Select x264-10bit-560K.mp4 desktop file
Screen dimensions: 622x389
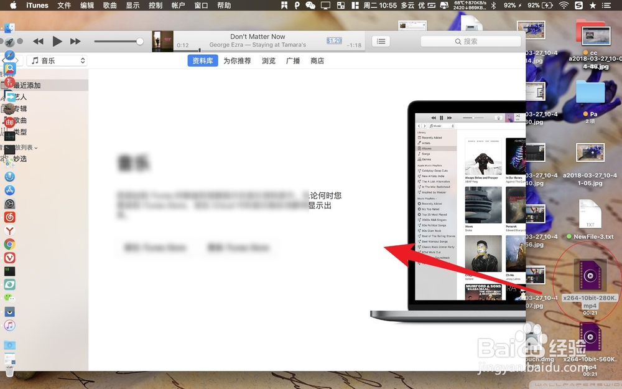coord(590,336)
